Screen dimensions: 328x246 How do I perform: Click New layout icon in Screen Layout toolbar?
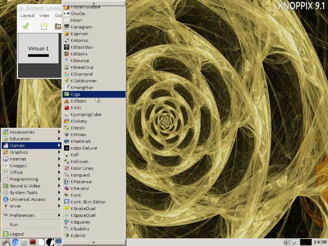click(44, 26)
